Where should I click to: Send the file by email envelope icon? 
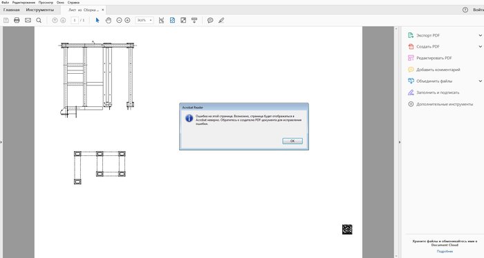[x=28, y=20]
